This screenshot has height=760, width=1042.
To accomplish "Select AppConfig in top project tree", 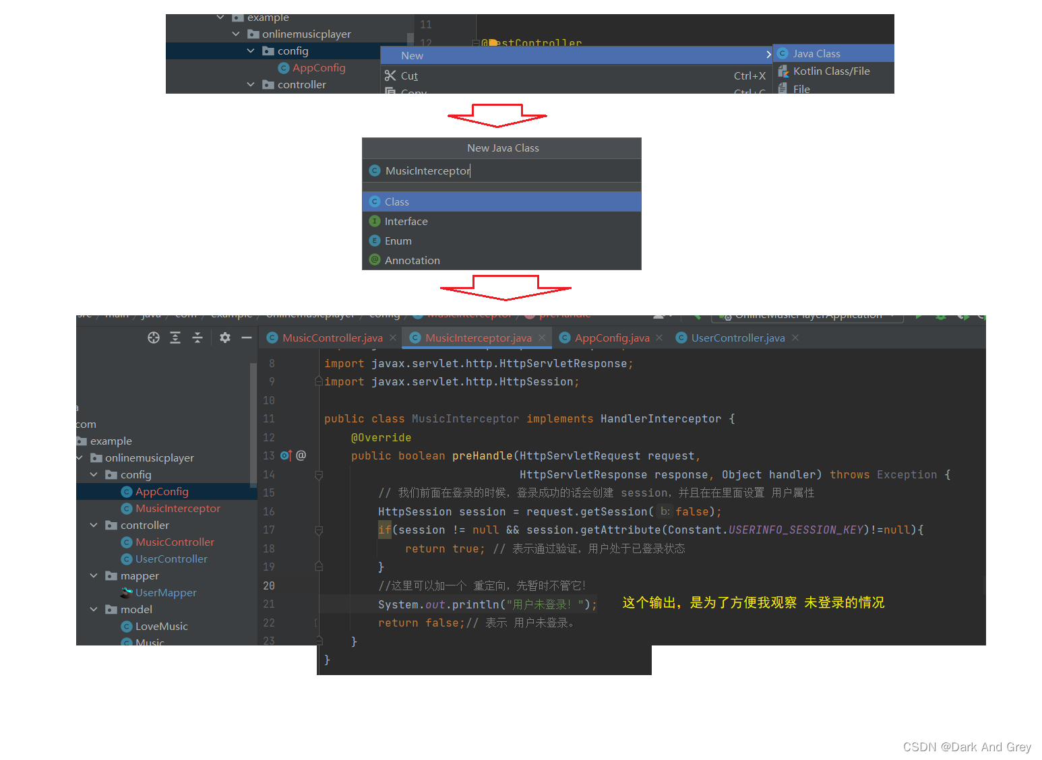I will point(319,67).
